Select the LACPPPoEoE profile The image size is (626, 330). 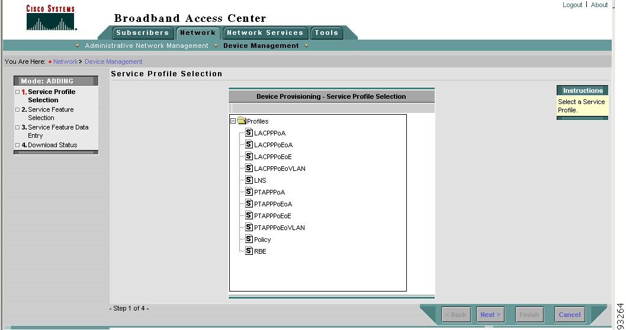(x=273, y=157)
